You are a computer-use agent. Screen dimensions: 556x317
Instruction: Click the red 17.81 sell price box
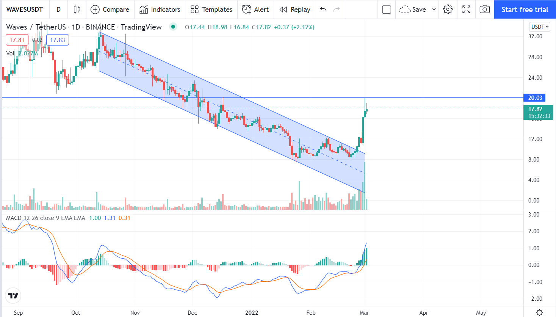[x=17, y=40]
